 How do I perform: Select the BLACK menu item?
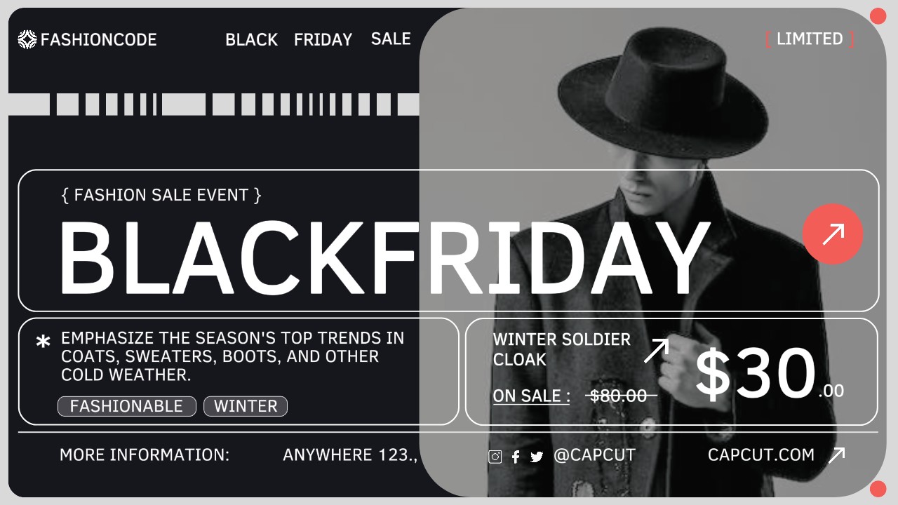click(x=251, y=40)
